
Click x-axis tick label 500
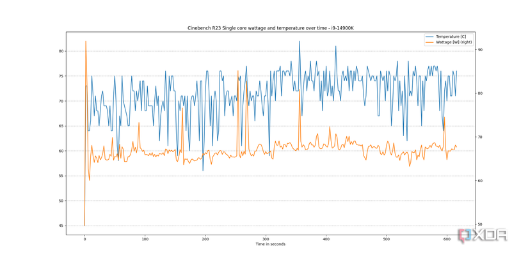(x=387, y=239)
